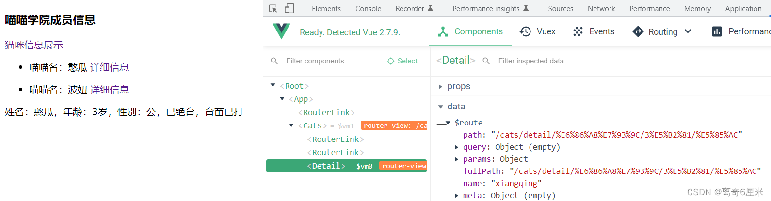
Task: Click the Select component target button
Action: pyautogui.click(x=402, y=61)
